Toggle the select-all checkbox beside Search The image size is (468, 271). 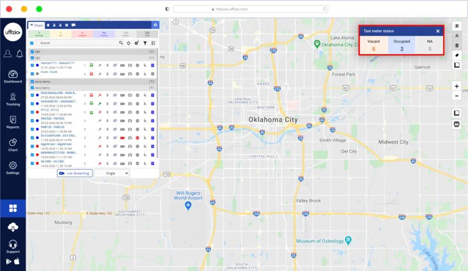tap(32, 43)
